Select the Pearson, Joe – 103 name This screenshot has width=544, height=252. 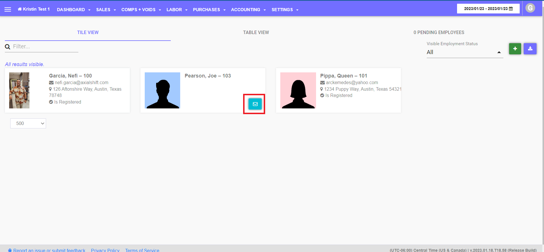click(x=208, y=76)
